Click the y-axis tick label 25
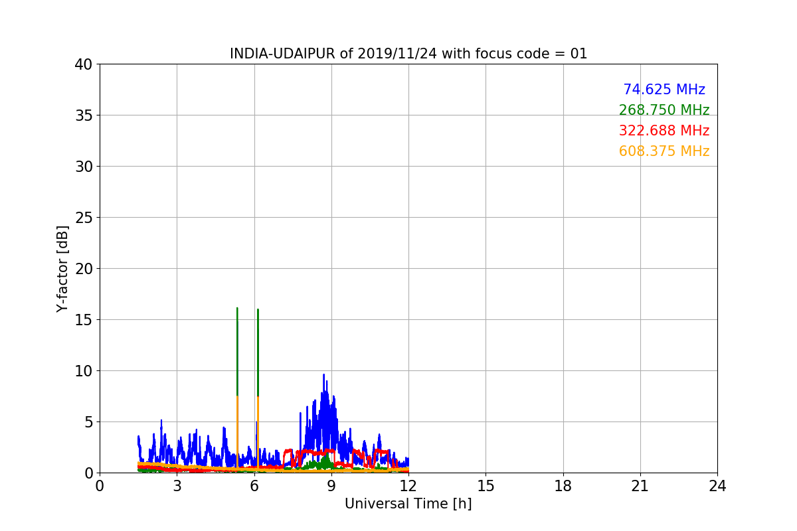Viewport: 797px width, 531px height. pos(83,218)
